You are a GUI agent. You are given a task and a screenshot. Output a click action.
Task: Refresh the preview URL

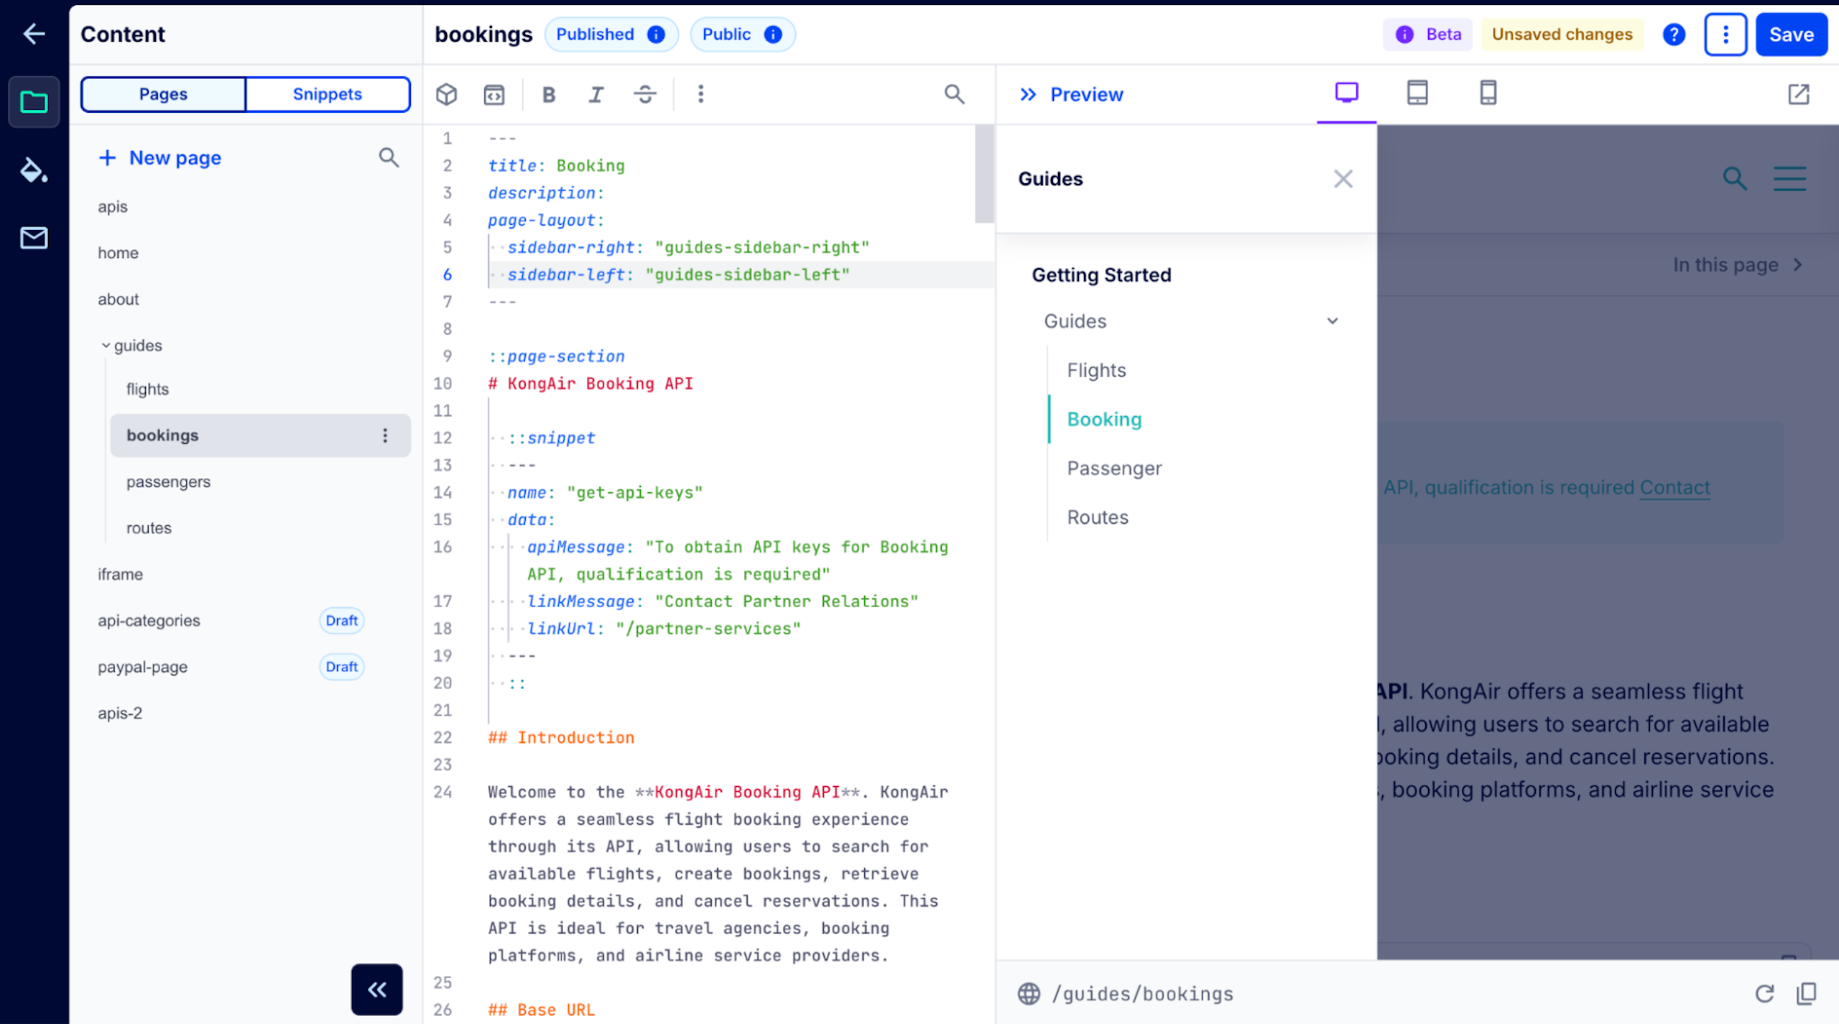coord(1764,994)
